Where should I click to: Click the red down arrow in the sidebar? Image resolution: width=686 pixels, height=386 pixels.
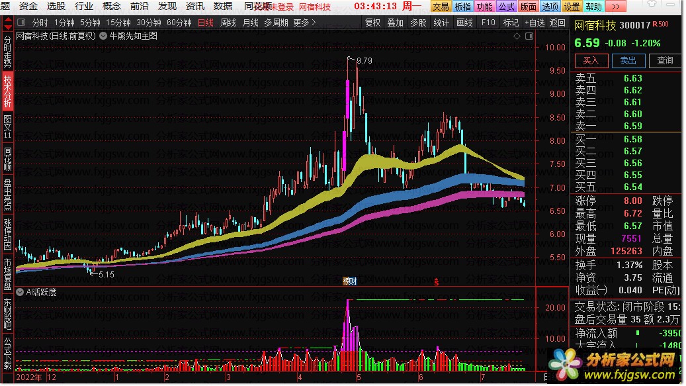click(x=7, y=27)
